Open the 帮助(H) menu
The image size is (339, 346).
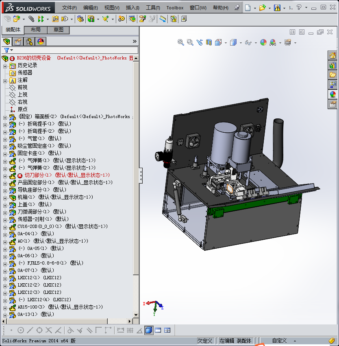coord(221,8)
